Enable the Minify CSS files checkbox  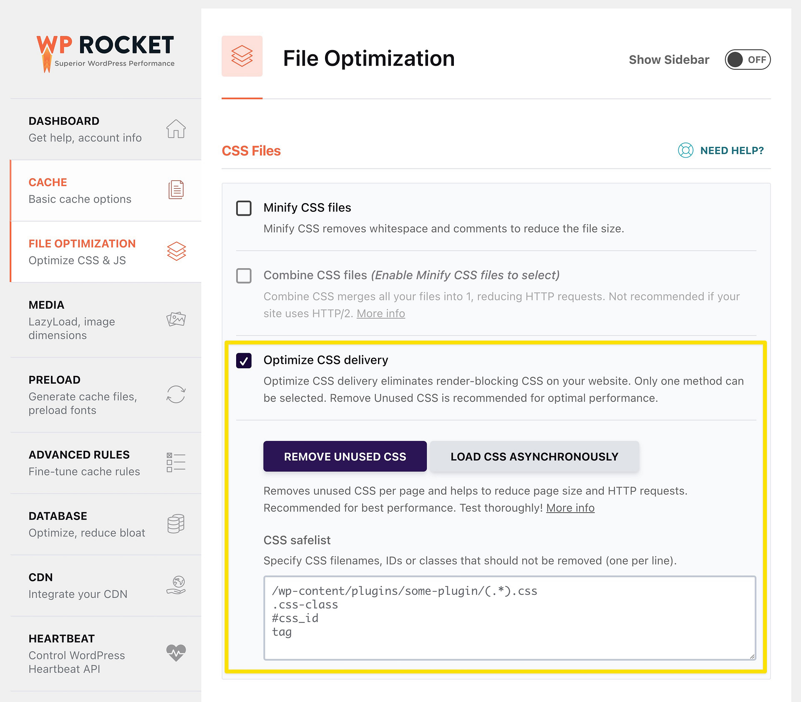click(x=244, y=208)
